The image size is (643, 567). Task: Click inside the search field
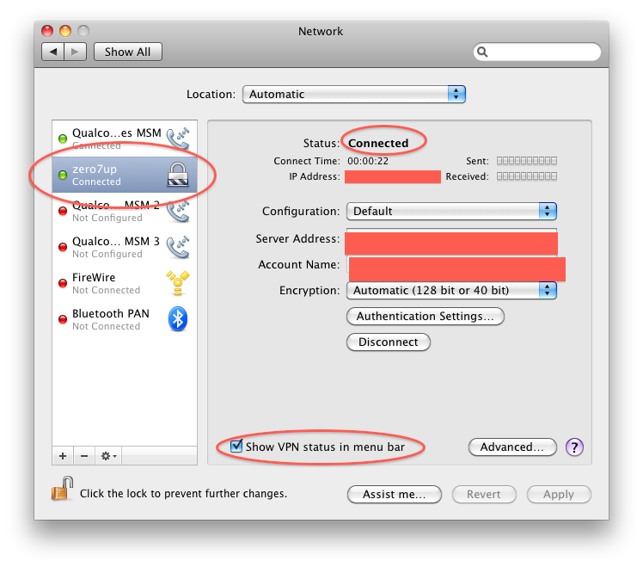tap(537, 52)
